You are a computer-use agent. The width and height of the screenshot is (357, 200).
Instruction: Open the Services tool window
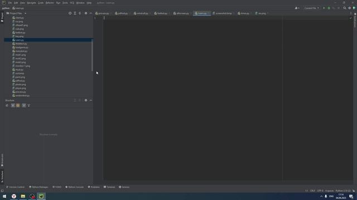124,187
